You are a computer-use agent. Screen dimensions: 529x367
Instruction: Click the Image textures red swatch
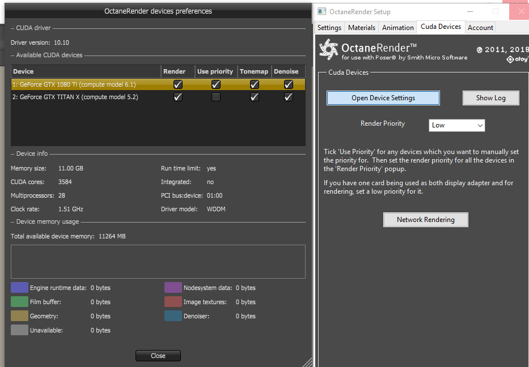pyautogui.click(x=173, y=302)
